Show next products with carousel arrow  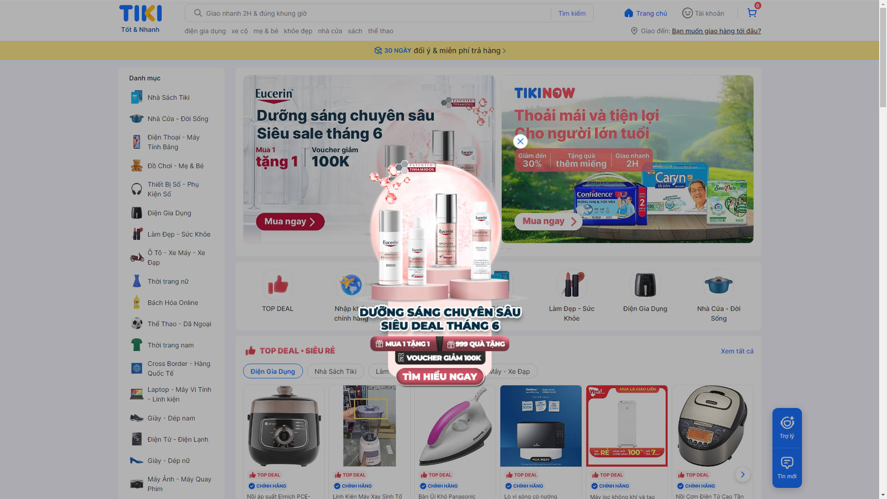point(742,475)
